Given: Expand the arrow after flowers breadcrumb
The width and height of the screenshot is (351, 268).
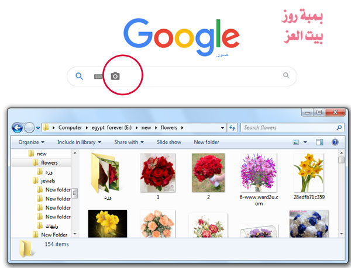Looking at the screenshot, I should coord(182,128).
